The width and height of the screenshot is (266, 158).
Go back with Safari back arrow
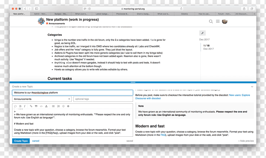25,9
